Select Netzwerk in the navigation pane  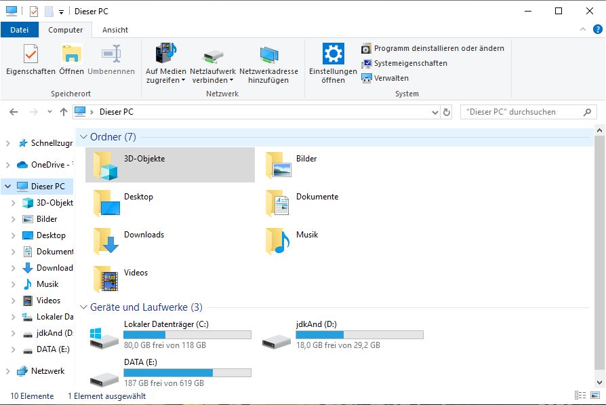(x=41, y=371)
